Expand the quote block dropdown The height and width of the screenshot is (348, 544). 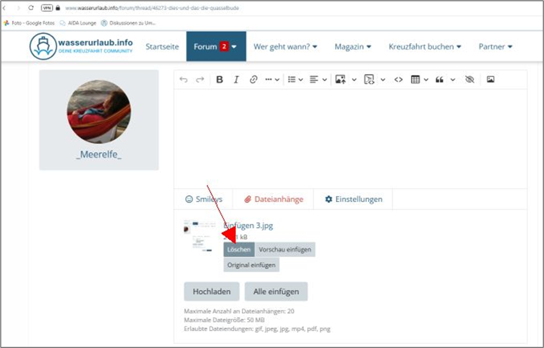click(445, 80)
